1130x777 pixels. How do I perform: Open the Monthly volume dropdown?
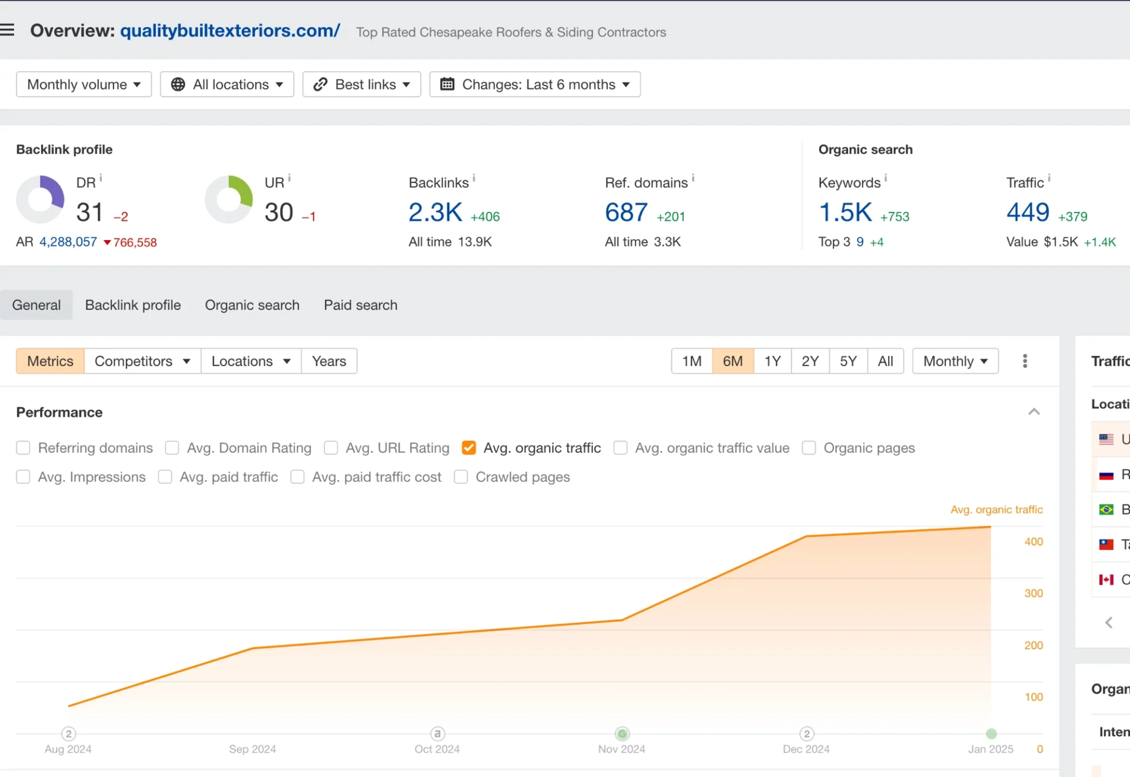[x=84, y=84]
